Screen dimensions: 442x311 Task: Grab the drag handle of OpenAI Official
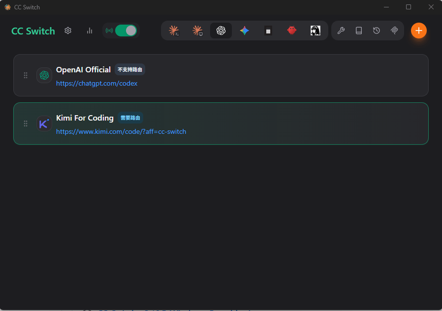26,75
